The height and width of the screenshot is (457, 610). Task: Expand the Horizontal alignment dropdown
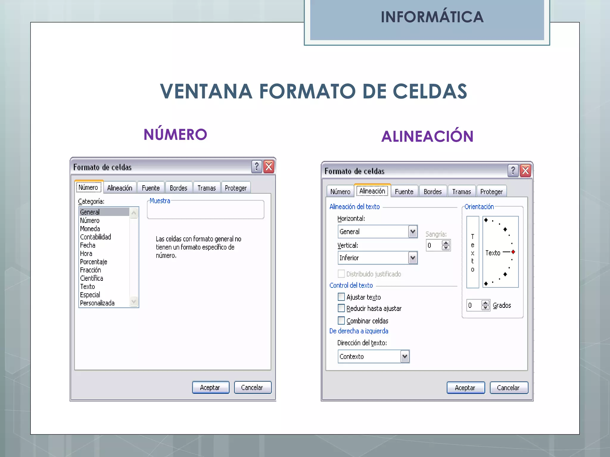click(413, 231)
